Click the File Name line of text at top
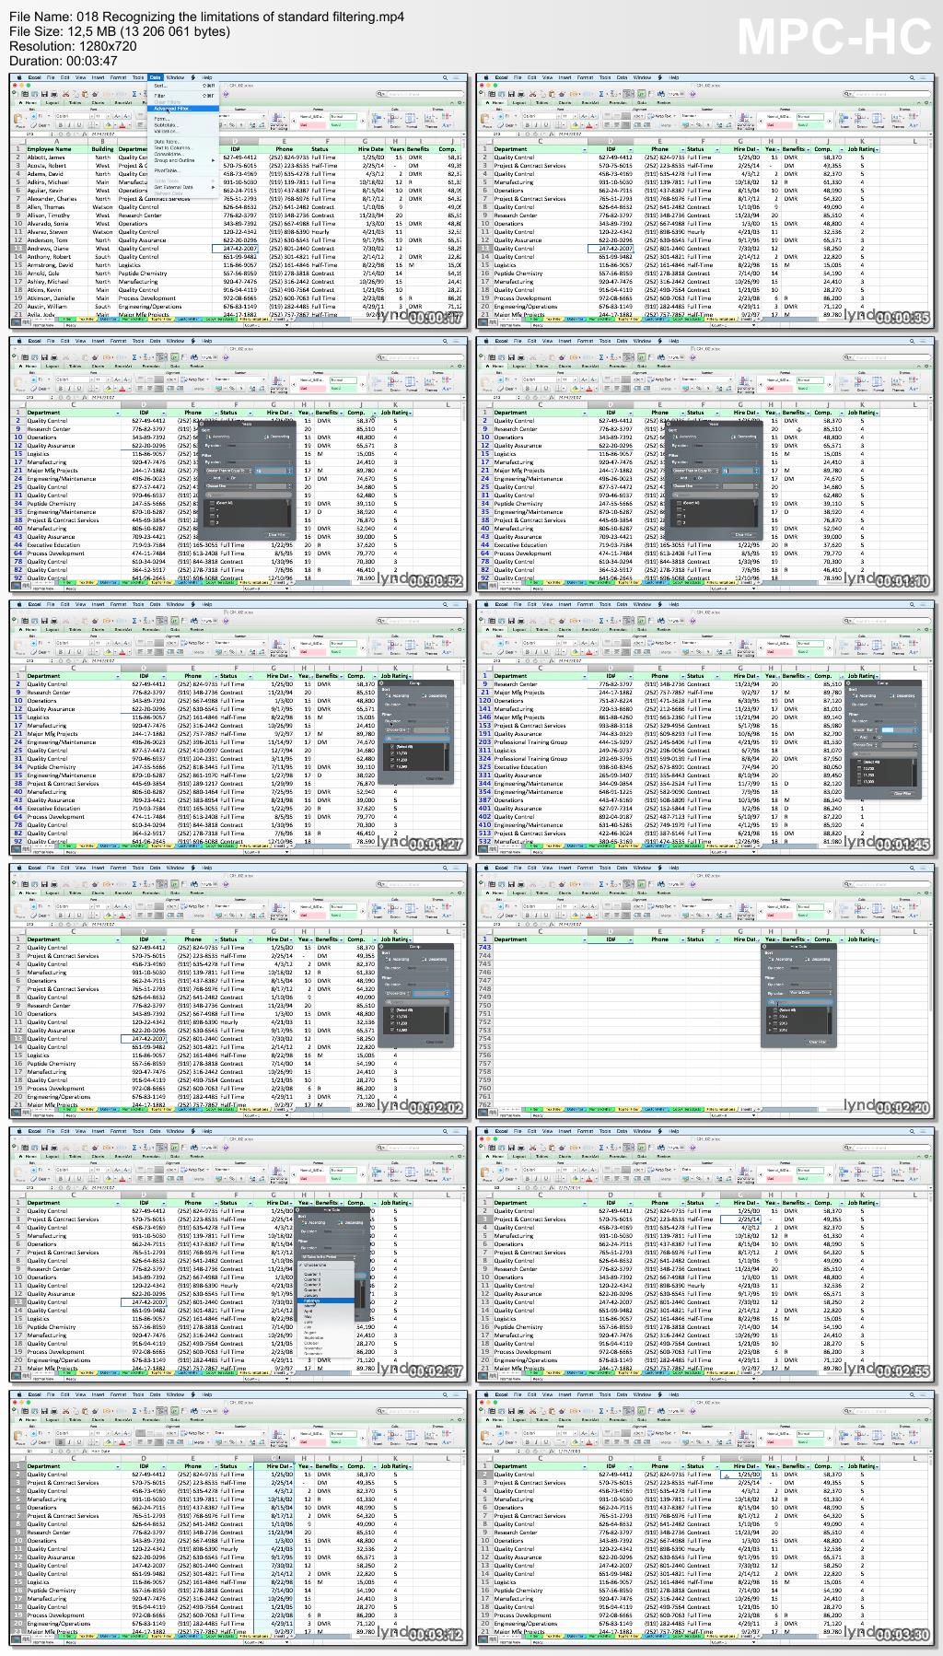 [207, 17]
